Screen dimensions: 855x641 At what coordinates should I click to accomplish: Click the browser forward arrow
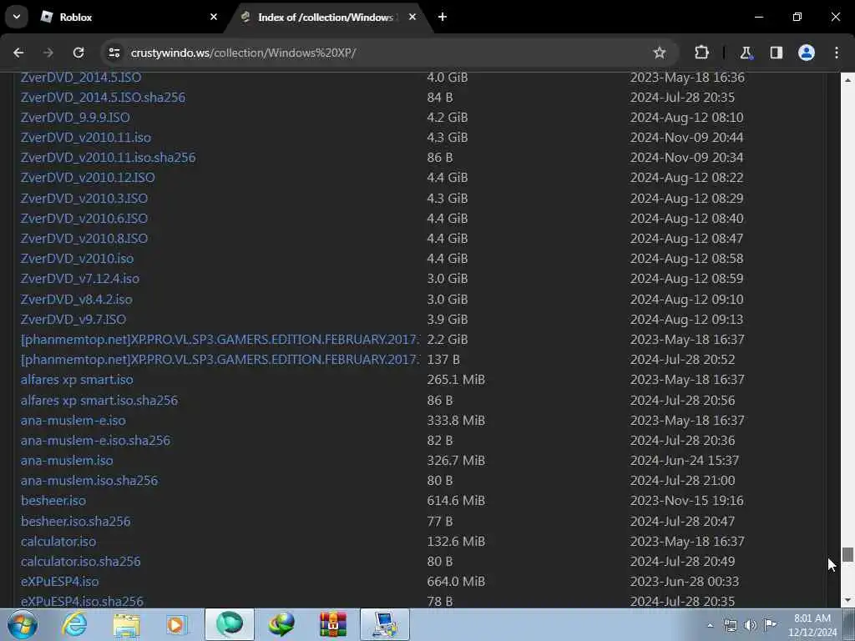pyautogui.click(x=48, y=53)
